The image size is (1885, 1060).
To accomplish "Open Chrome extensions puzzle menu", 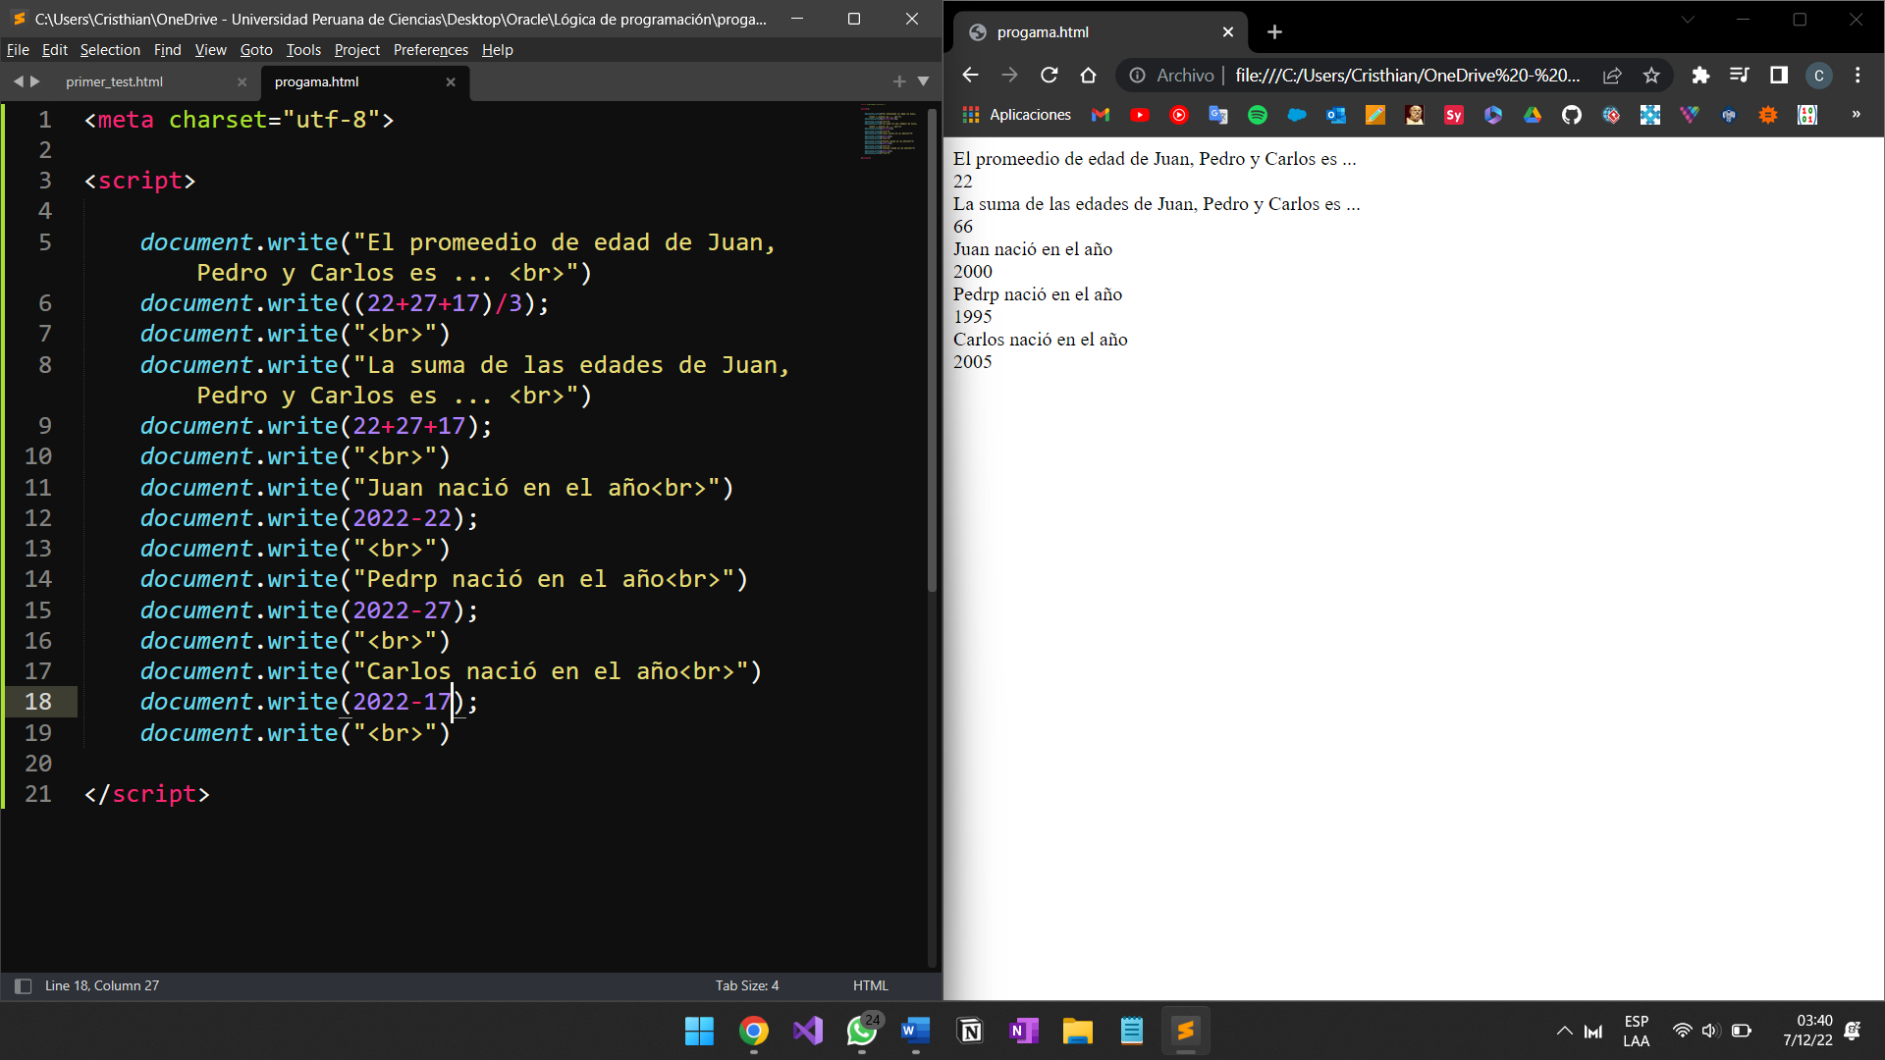I will point(1700,76).
